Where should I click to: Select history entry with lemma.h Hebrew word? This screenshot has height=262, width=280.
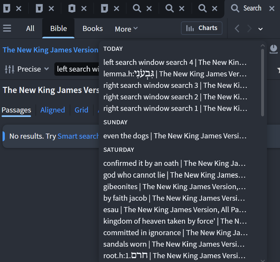click(x=175, y=74)
